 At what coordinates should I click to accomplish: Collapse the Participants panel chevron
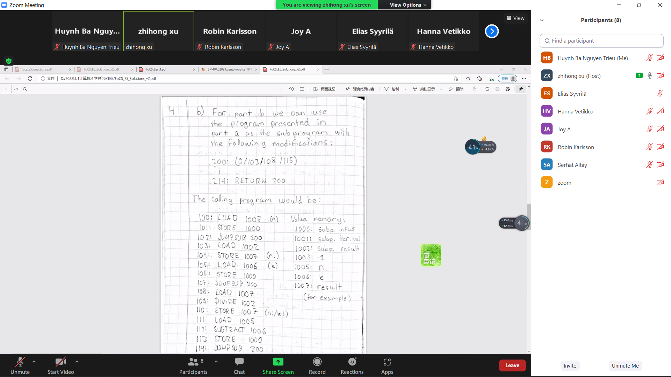point(542,20)
